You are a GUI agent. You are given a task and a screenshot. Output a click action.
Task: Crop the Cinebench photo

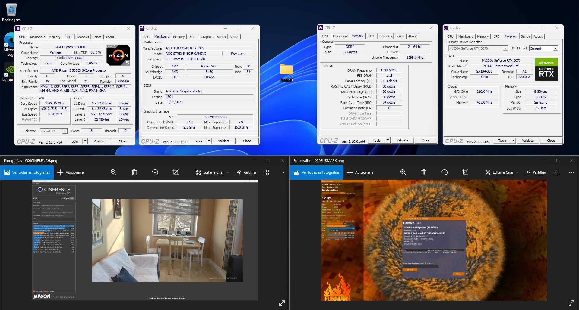point(176,172)
